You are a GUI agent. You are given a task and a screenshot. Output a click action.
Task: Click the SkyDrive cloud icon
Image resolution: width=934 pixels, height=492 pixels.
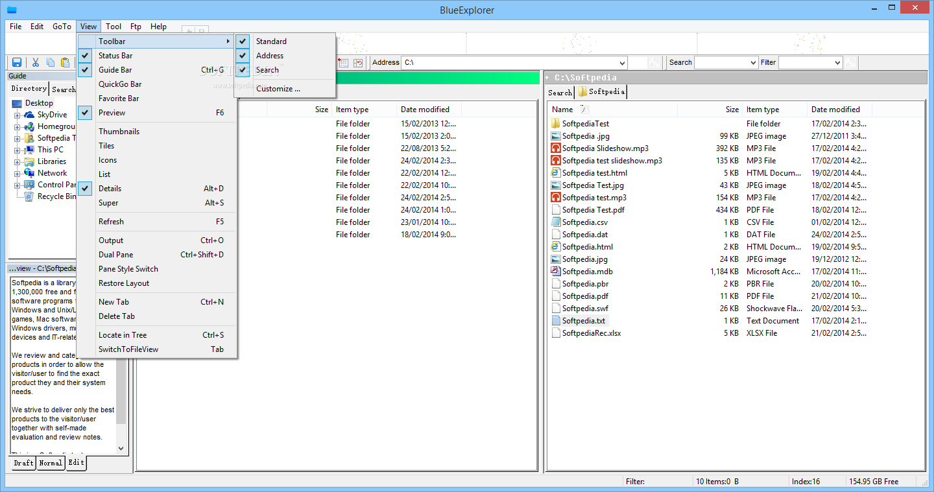(x=29, y=115)
